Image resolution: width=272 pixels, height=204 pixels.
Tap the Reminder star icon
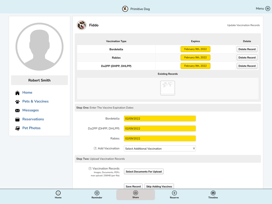pyautogui.click(x=97, y=193)
